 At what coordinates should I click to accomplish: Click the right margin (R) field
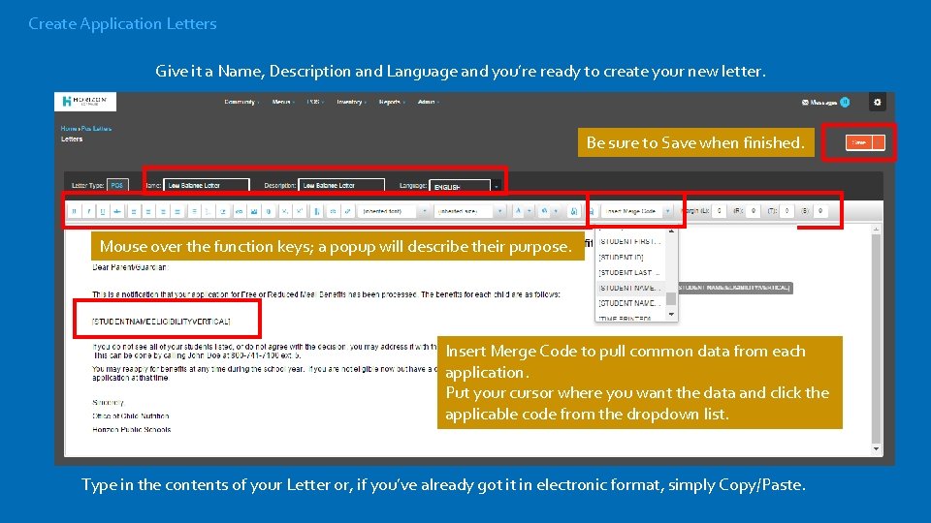tap(753, 211)
